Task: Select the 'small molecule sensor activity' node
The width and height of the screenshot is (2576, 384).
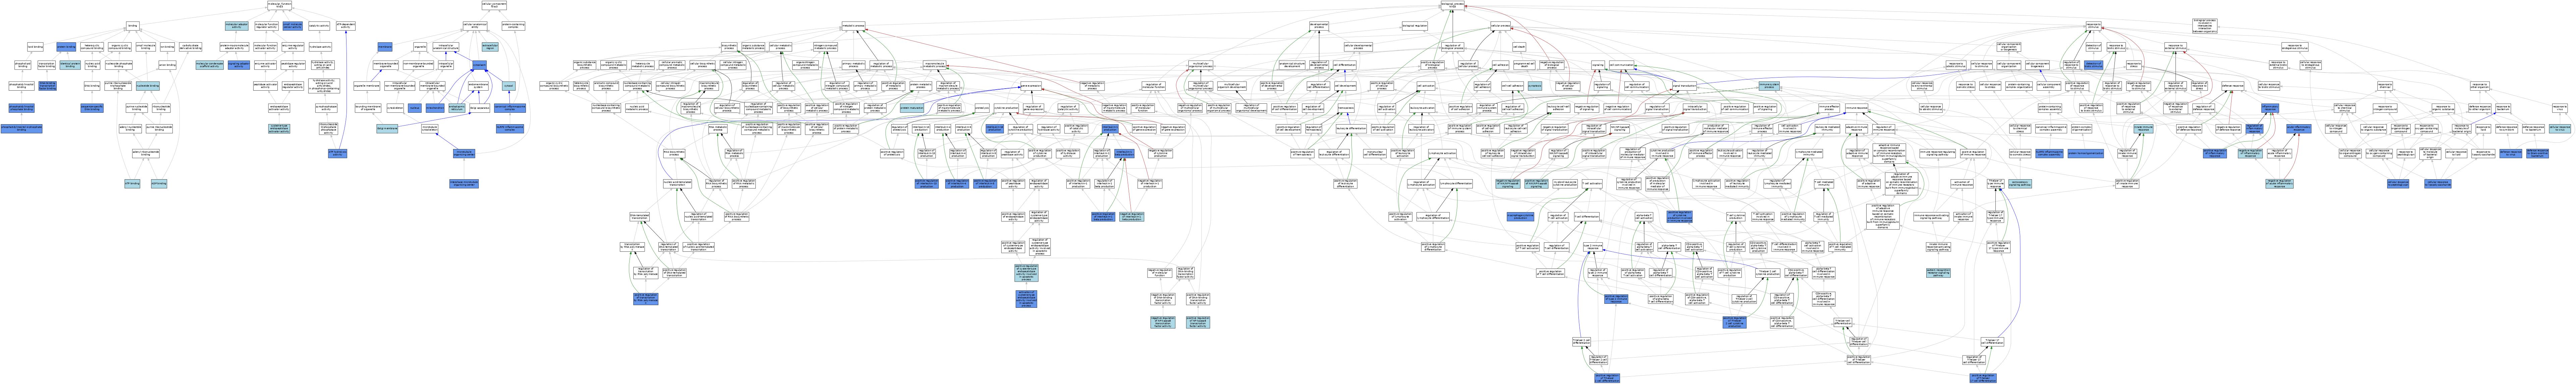Action: click(293, 26)
